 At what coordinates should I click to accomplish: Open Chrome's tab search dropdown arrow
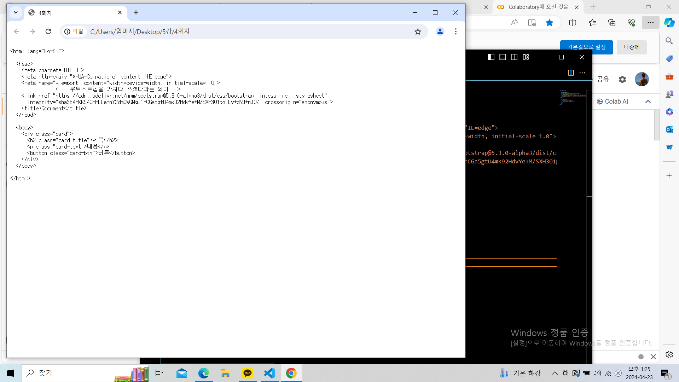(16, 12)
